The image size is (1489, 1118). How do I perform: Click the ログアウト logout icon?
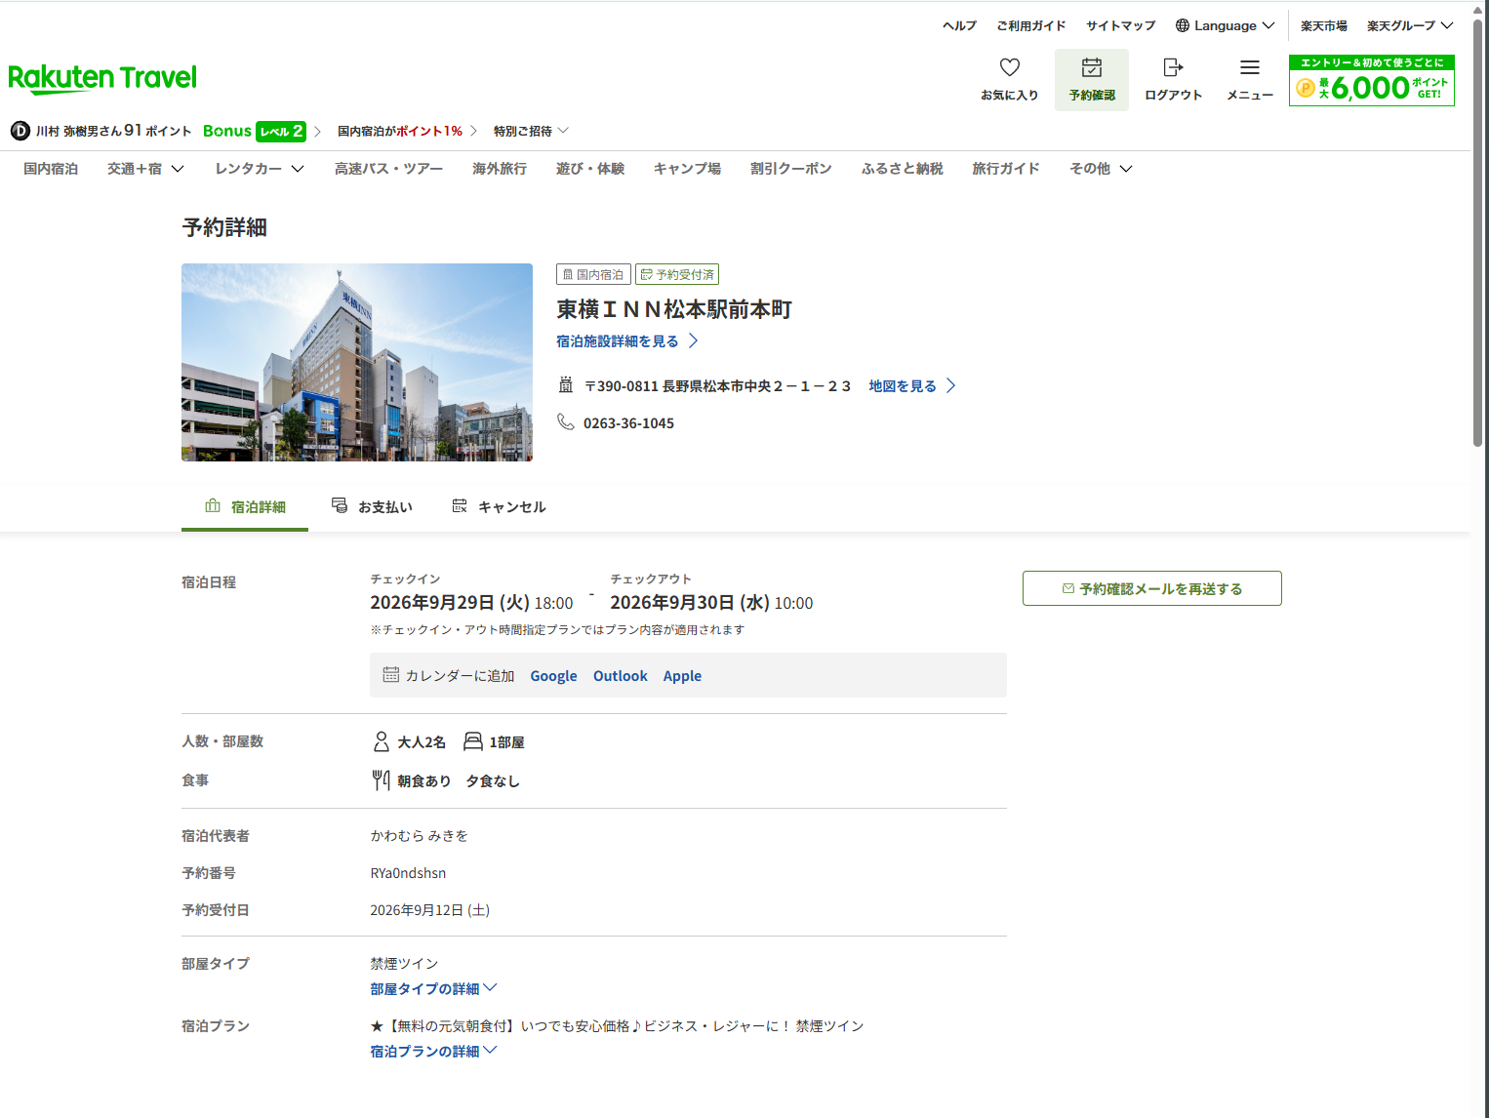point(1173,67)
